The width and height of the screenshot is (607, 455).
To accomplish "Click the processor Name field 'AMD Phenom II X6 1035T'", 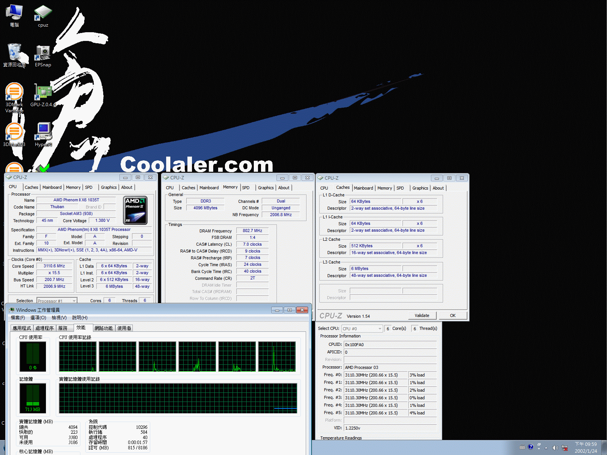I will pos(76,200).
